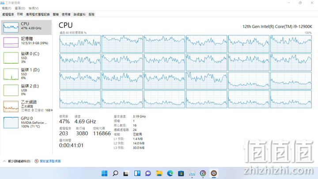Open the Widgets taskbar icon
Viewport: 318px width, 179px height.
[137, 173]
